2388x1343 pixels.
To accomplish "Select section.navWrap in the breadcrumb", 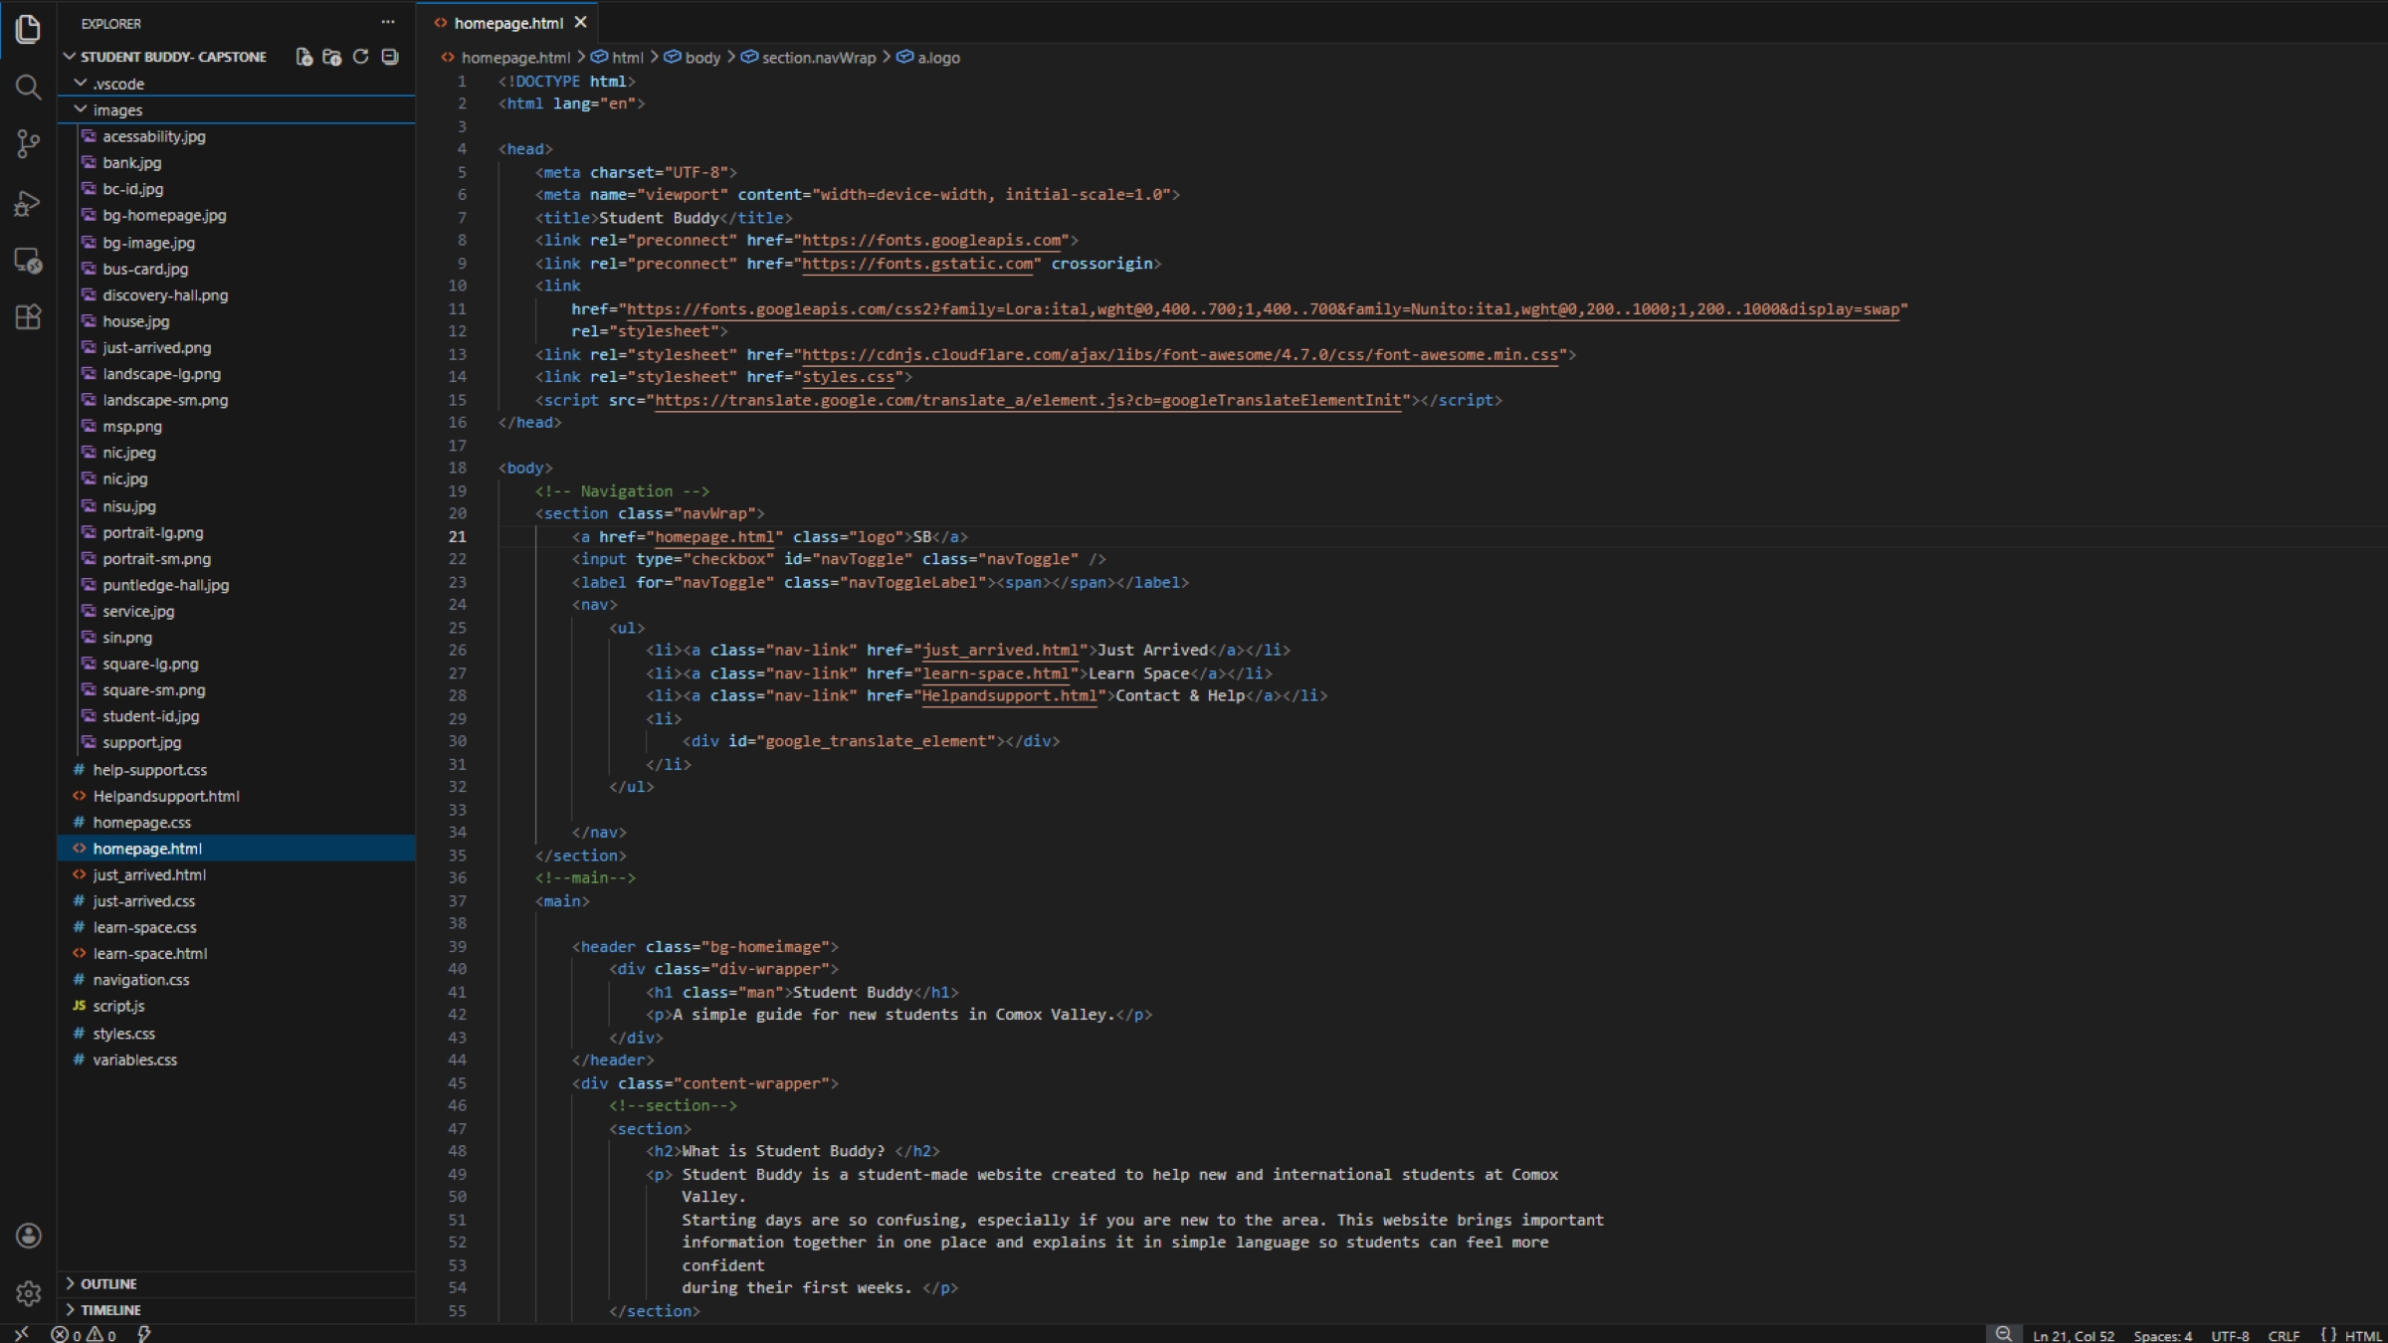I will [818, 58].
